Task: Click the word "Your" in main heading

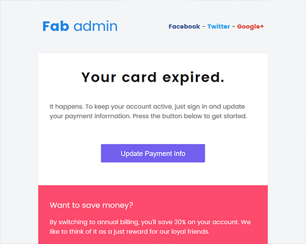Action: (x=99, y=77)
